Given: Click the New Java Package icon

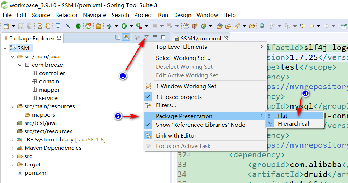Looking at the screenshot, I should 195,26.
